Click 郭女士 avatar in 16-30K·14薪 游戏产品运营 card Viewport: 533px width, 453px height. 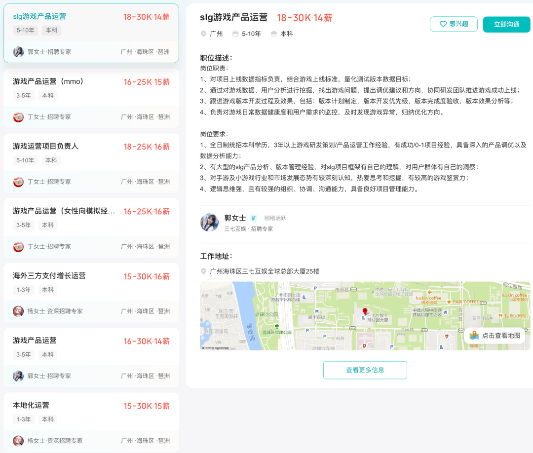tap(18, 376)
